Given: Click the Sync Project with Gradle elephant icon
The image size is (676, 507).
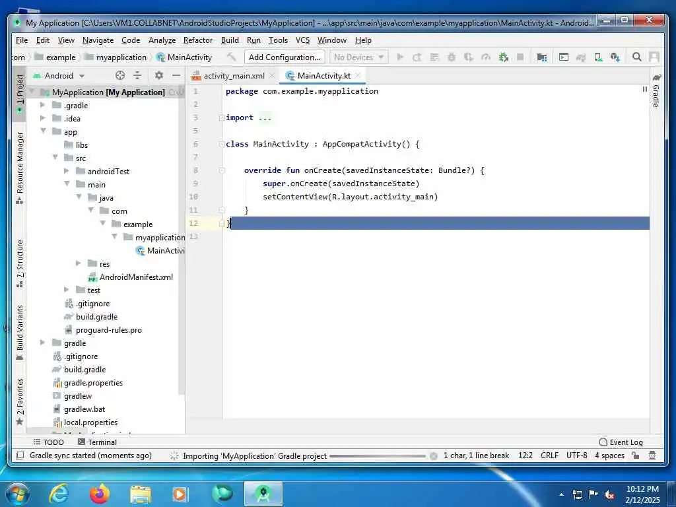Looking at the screenshot, I should [581, 57].
